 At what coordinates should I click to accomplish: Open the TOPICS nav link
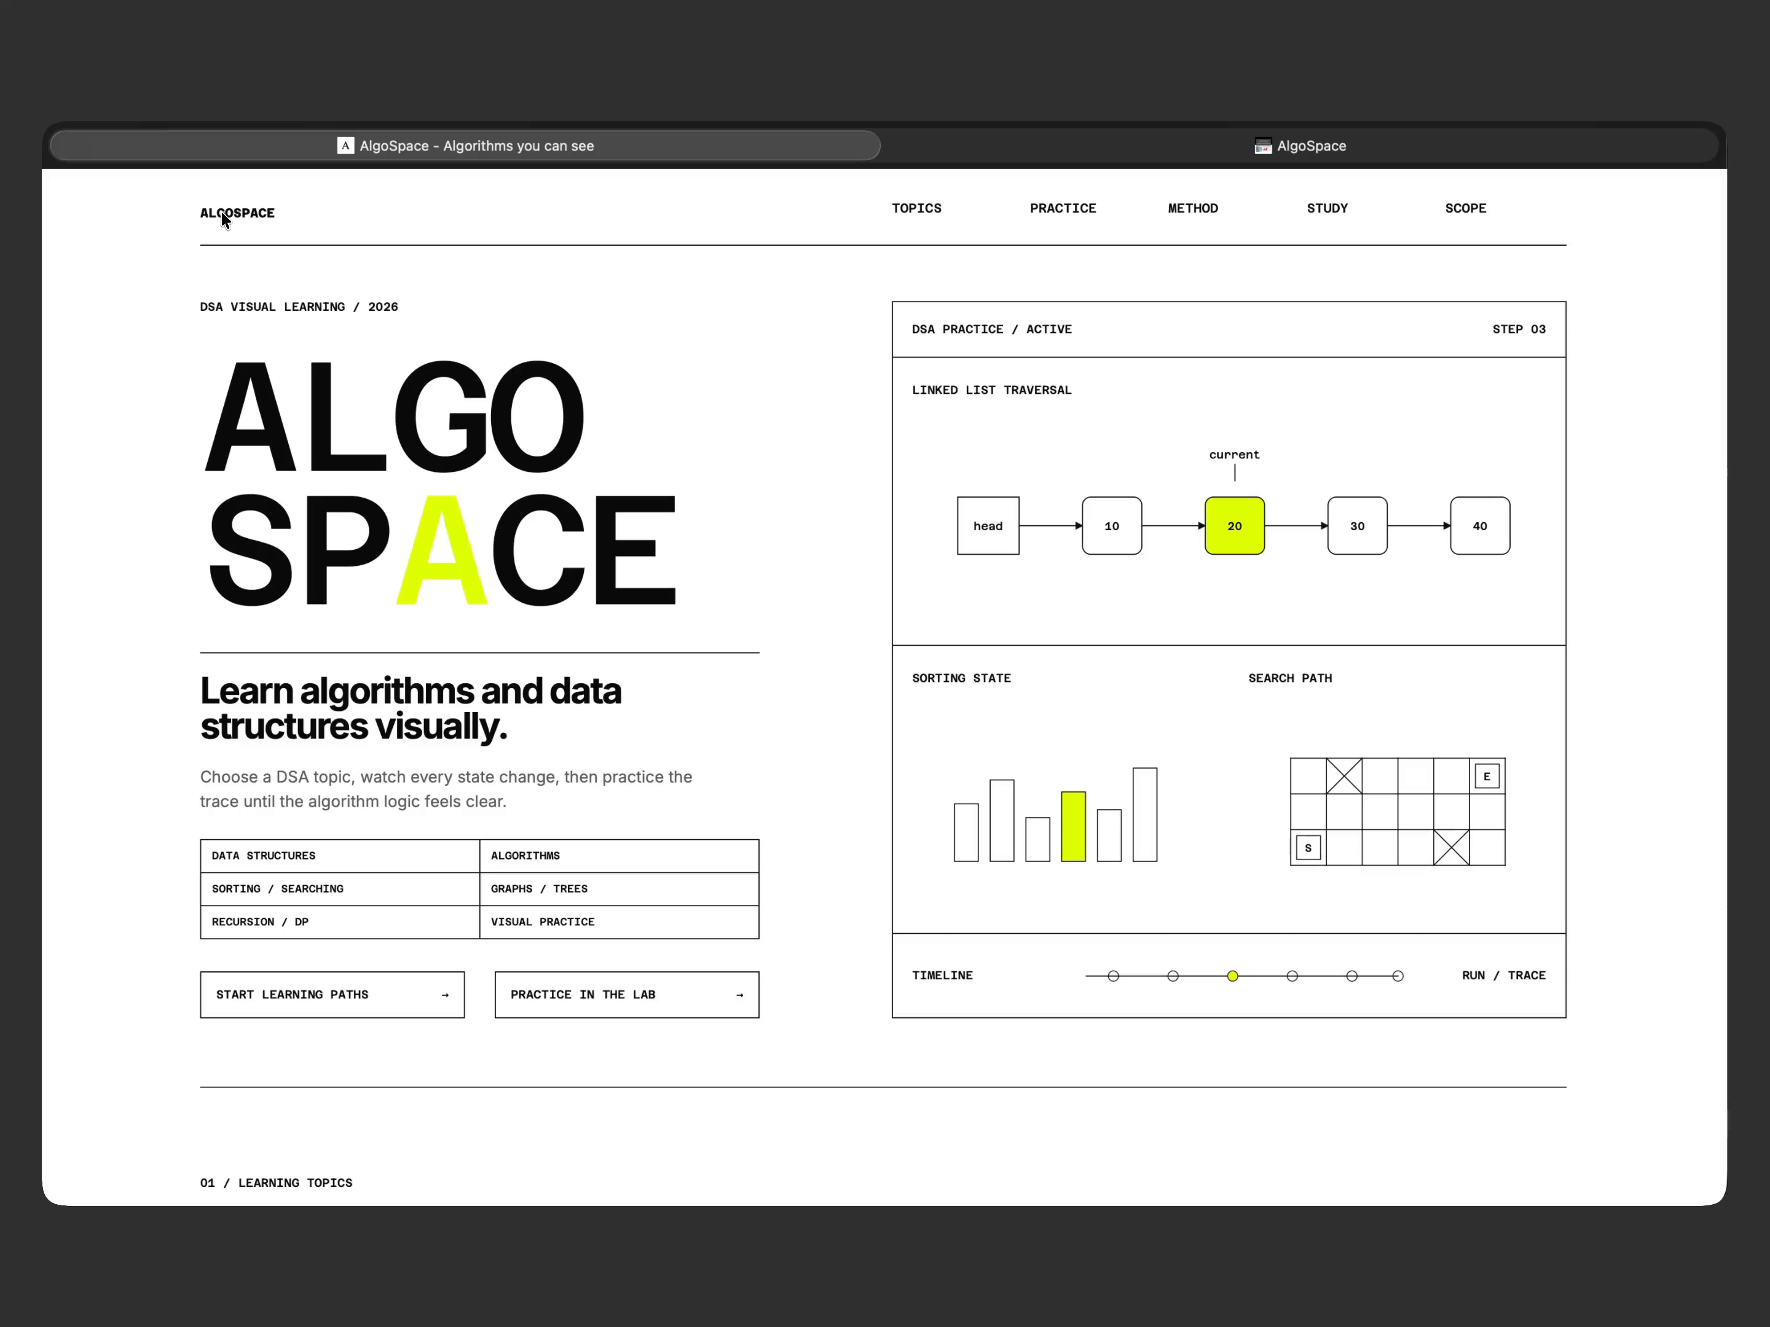click(x=916, y=208)
